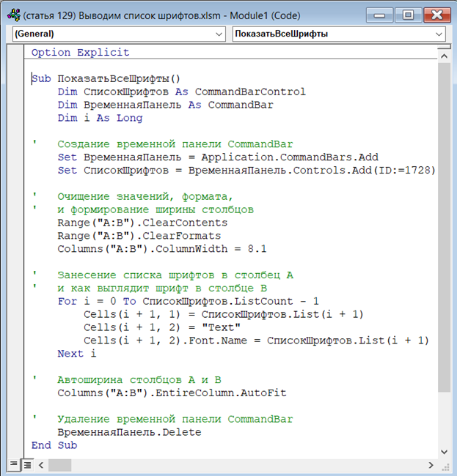This screenshot has height=476, width=457.
Task: Close the Module1 code window
Action: point(437,15)
